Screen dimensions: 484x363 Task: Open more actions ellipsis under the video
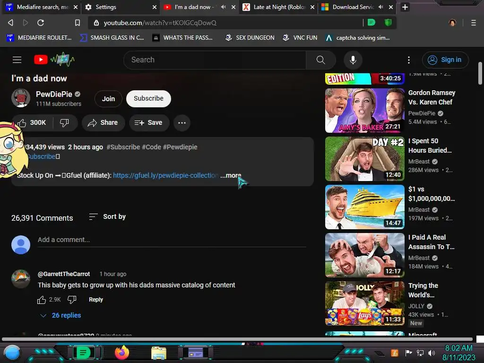point(182,123)
